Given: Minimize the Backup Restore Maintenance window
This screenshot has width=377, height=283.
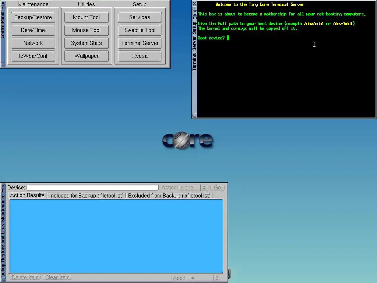Looking at the screenshot, I should (3, 191).
